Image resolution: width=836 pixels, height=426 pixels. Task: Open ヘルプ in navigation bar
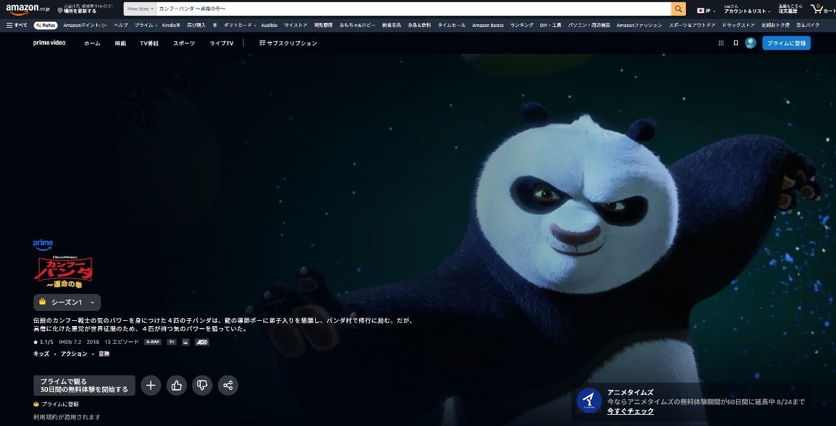click(121, 25)
